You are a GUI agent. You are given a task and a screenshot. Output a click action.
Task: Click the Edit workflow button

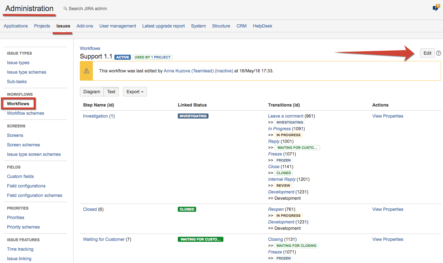click(x=427, y=53)
